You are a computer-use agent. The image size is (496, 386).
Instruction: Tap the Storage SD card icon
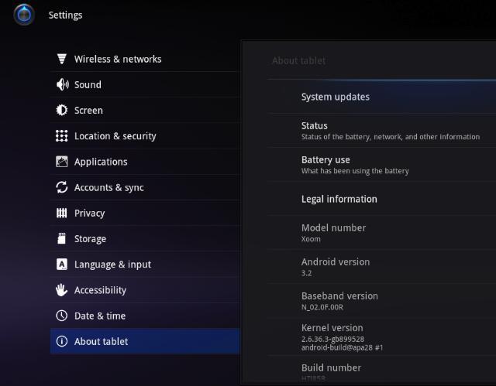click(62, 239)
